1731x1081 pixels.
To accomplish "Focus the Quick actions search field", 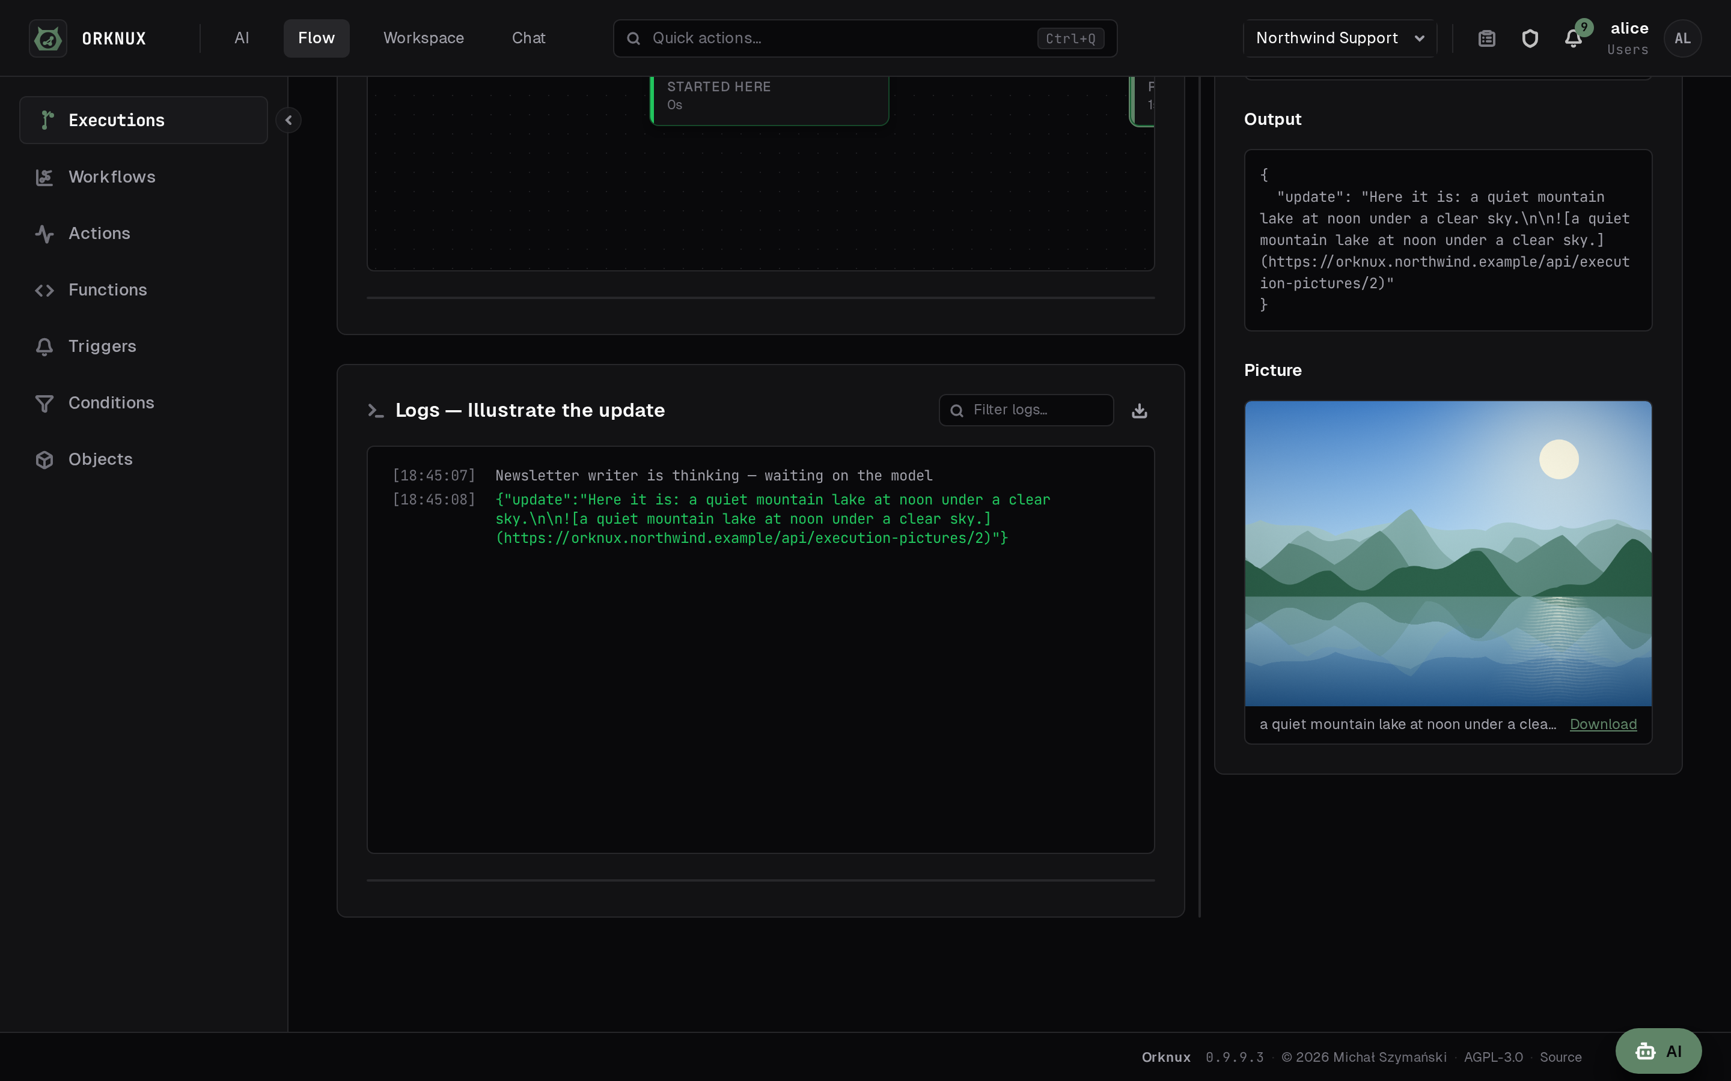I will click(x=865, y=38).
